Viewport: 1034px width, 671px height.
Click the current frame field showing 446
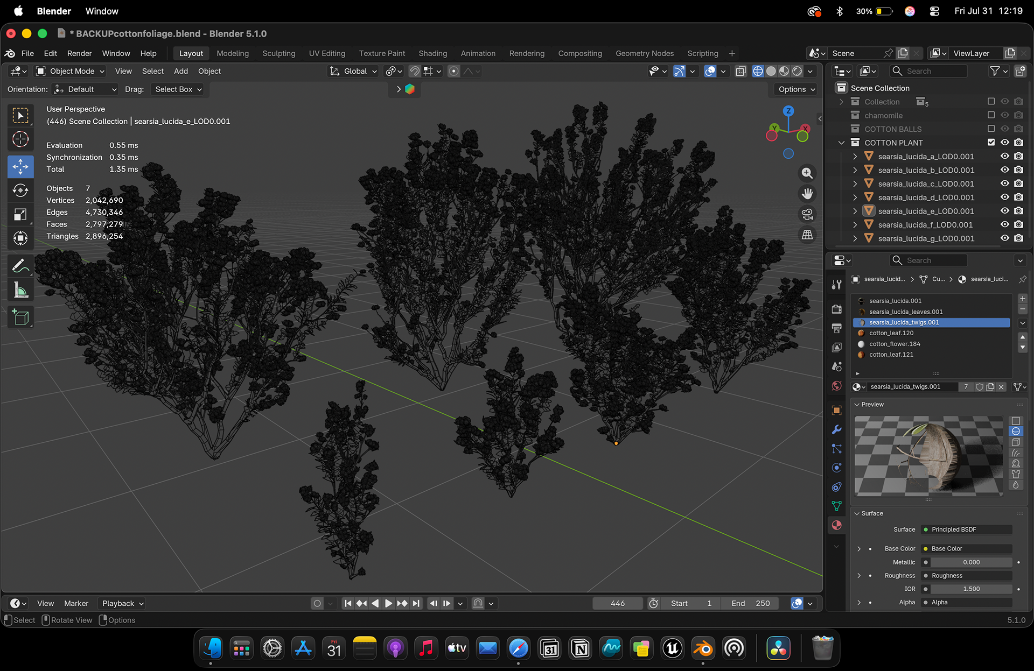click(x=618, y=603)
